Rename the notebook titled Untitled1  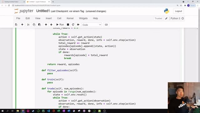(x=43, y=11)
